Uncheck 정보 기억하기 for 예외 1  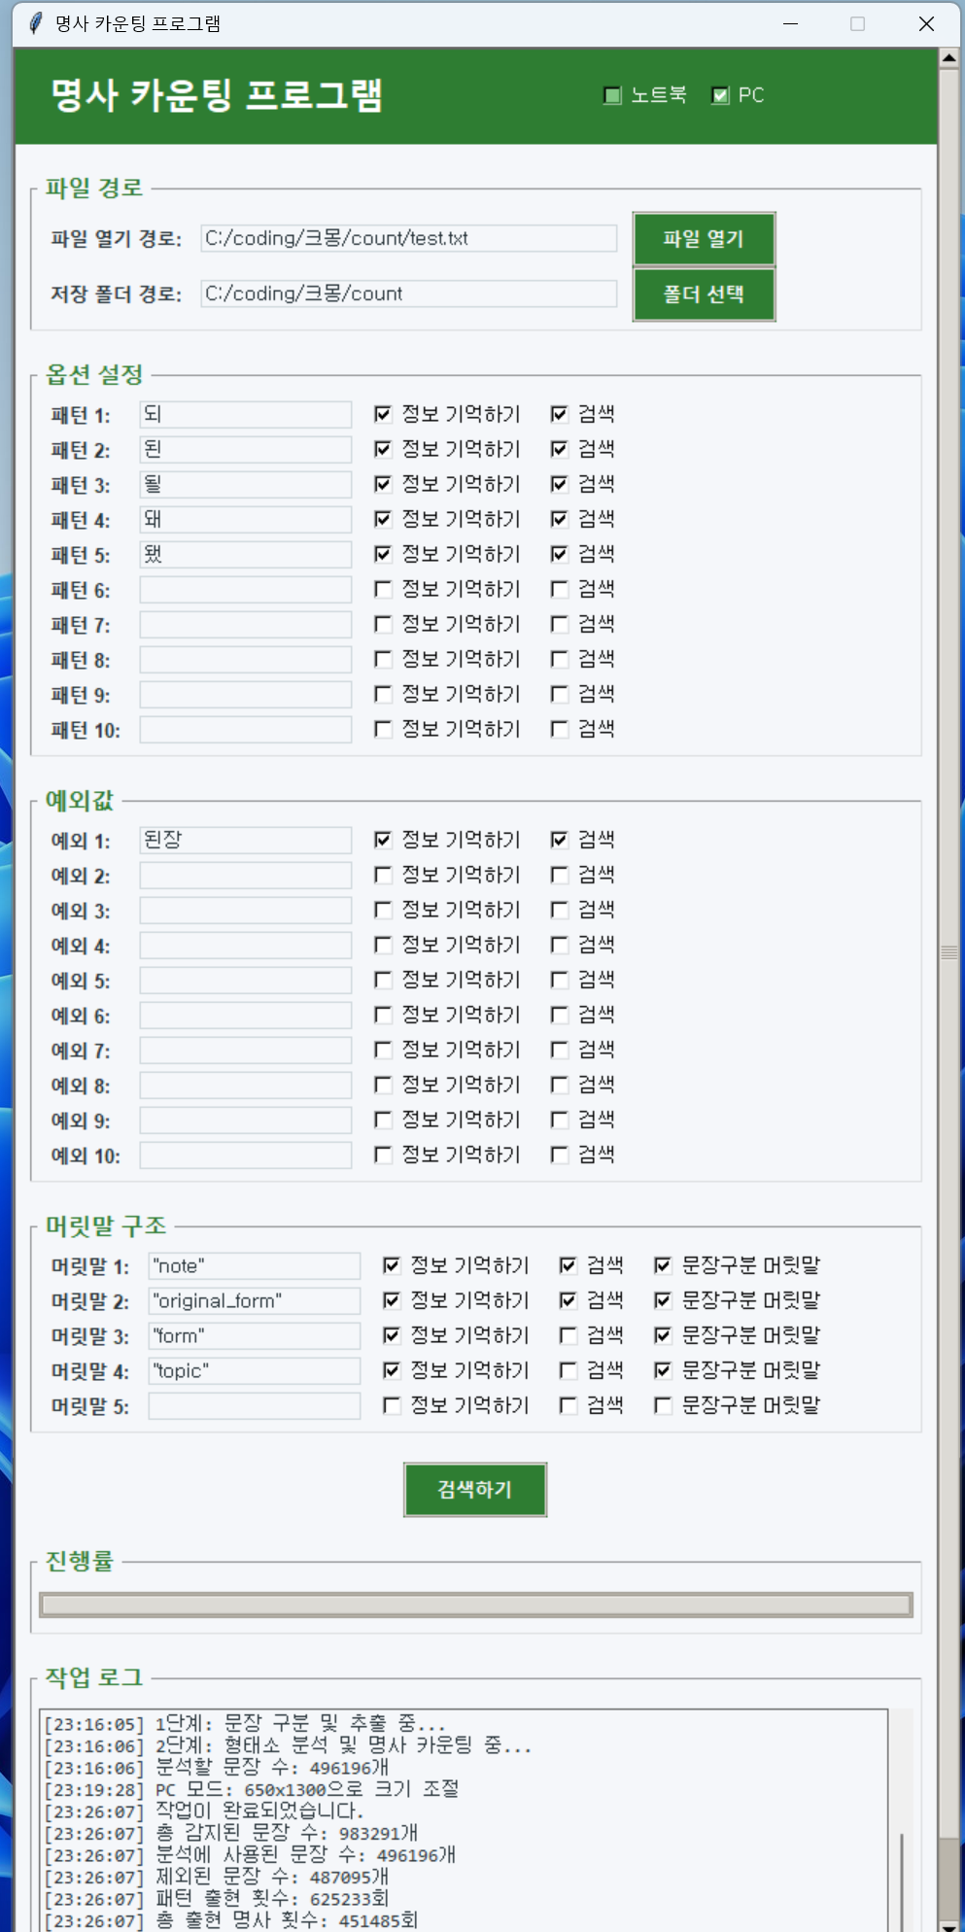383,840
